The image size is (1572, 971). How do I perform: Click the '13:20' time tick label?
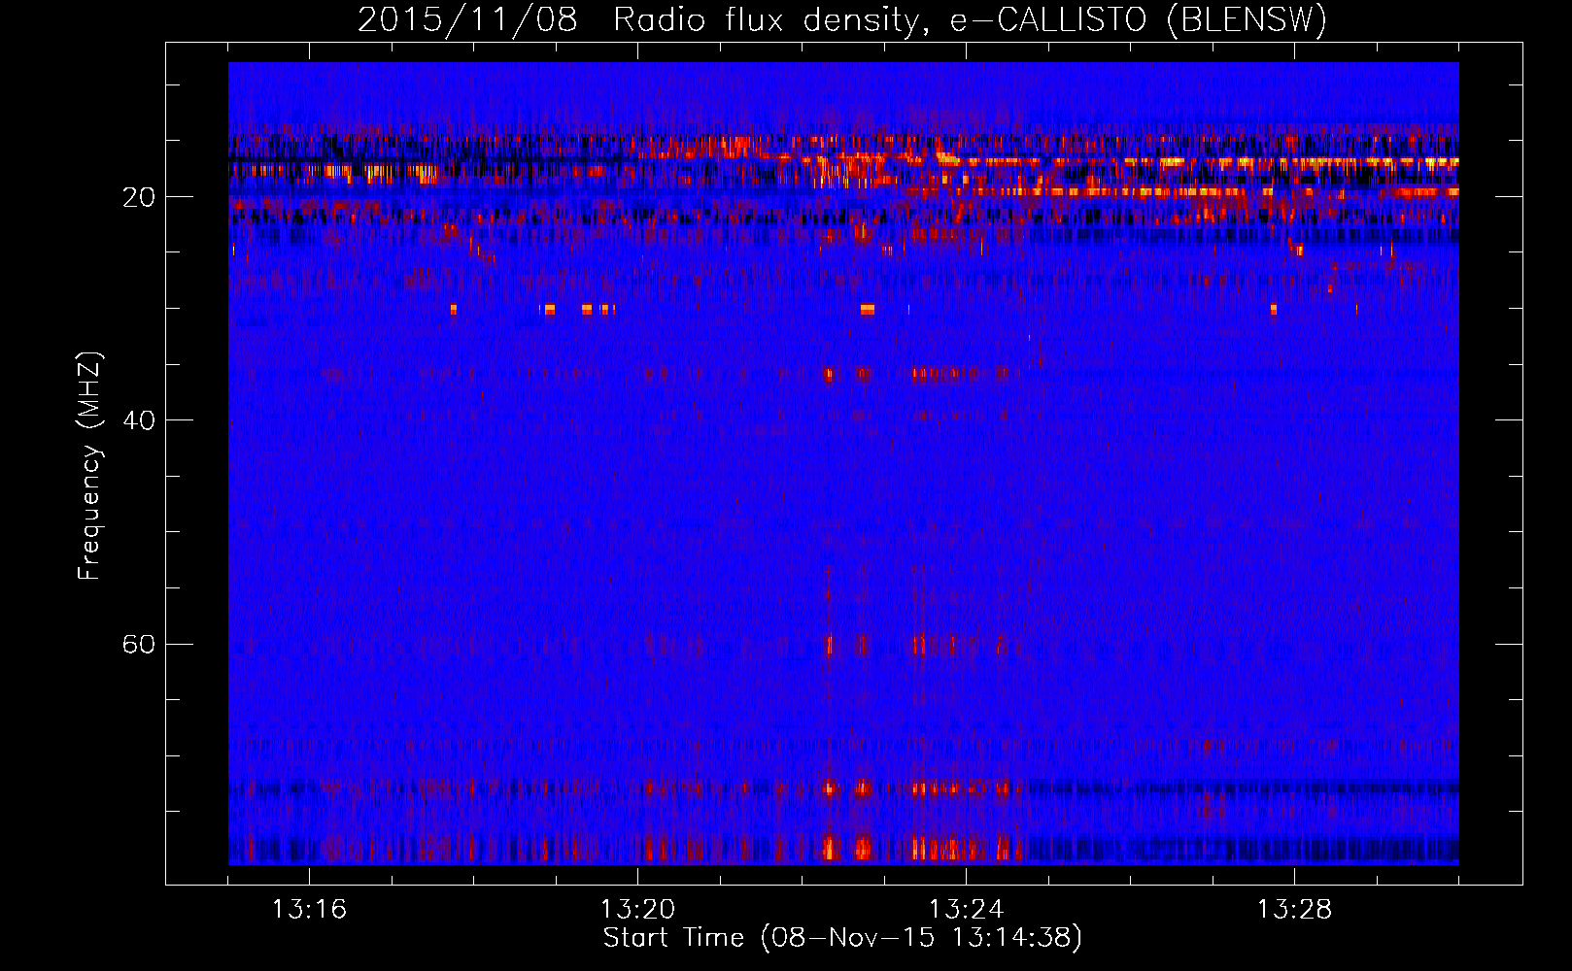[x=637, y=909]
